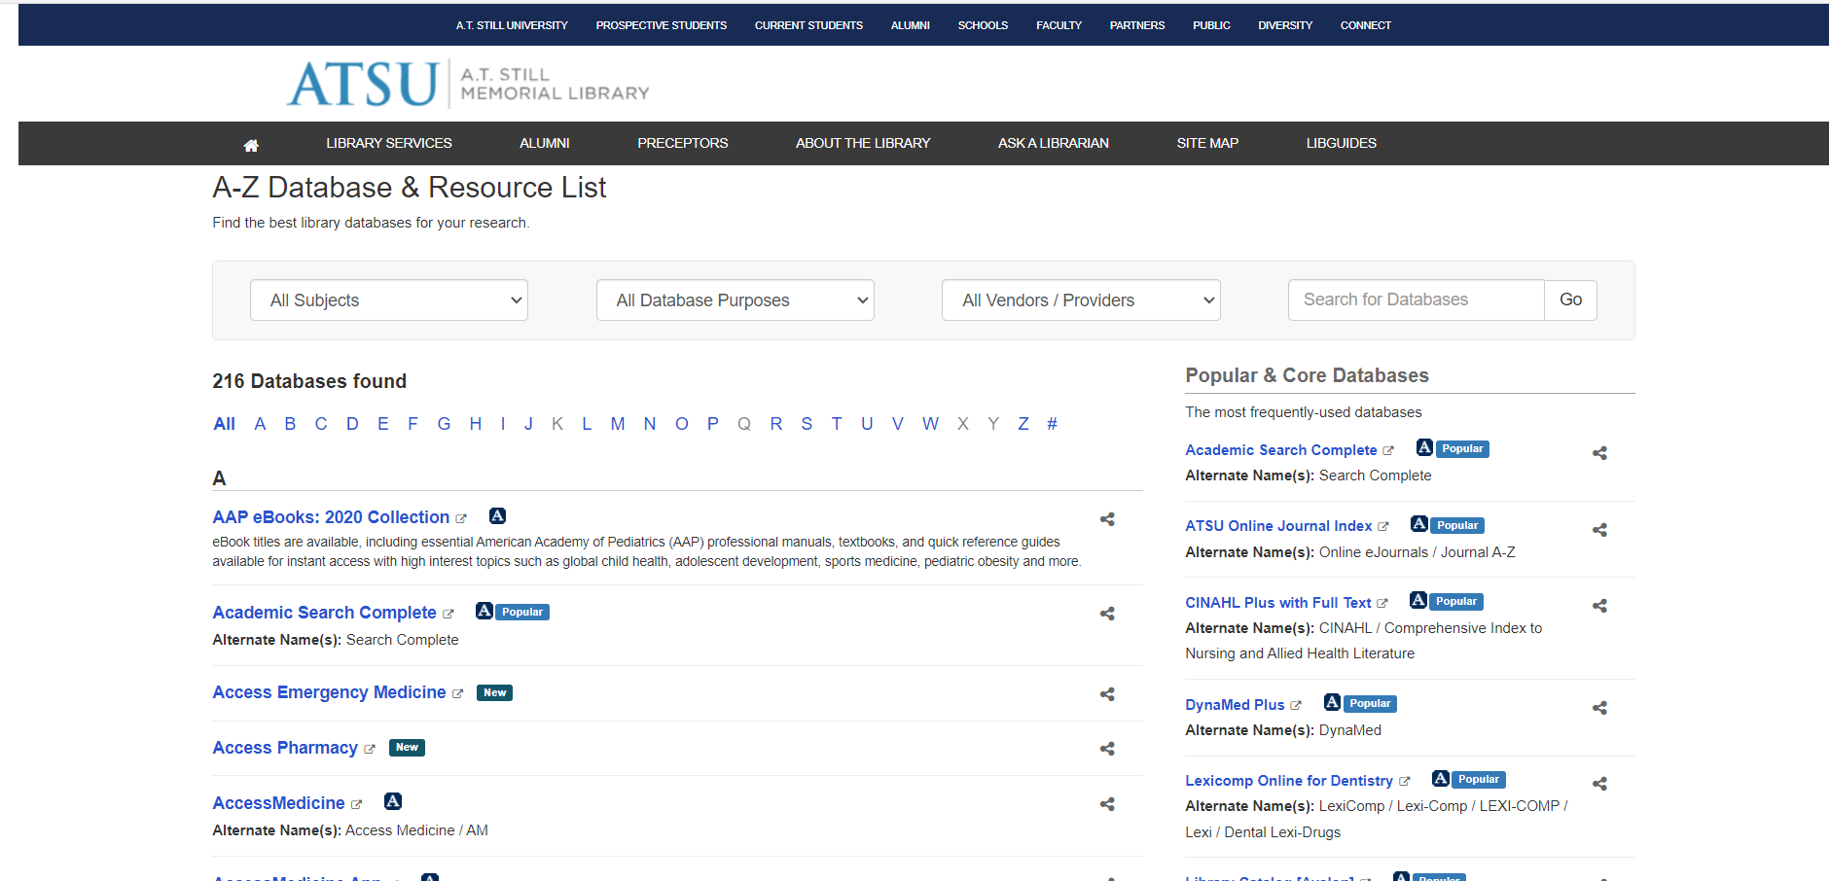This screenshot has height=881, width=1830.
Task: Click the ATSU badge beside CINAHL Plus
Action: [1418, 600]
